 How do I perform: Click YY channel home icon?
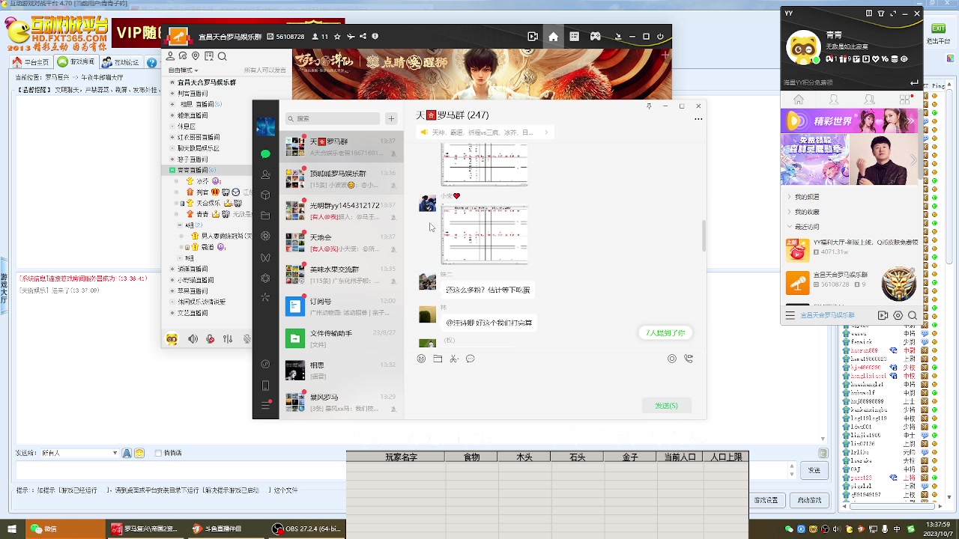point(553,36)
